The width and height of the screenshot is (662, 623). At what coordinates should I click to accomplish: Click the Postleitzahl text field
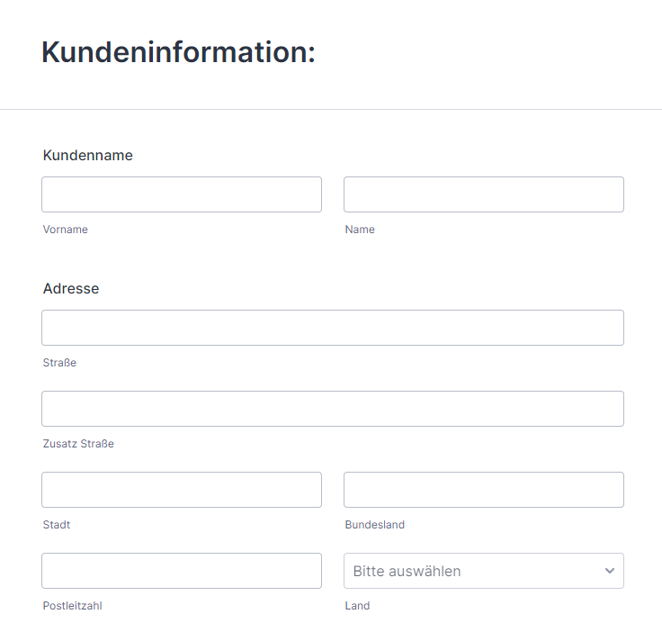pos(182,571)
